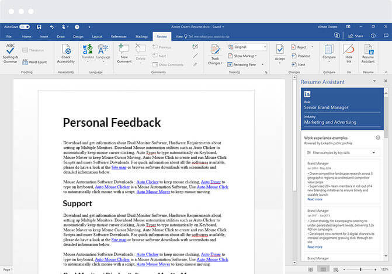Screen dimensions: 392x274
Task: Run Spelling & Grammar check
Action: pyautogui.click(x=11, y=53)
